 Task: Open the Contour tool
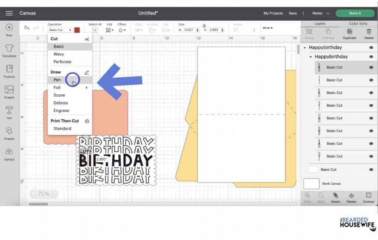[x=368, y=197]
